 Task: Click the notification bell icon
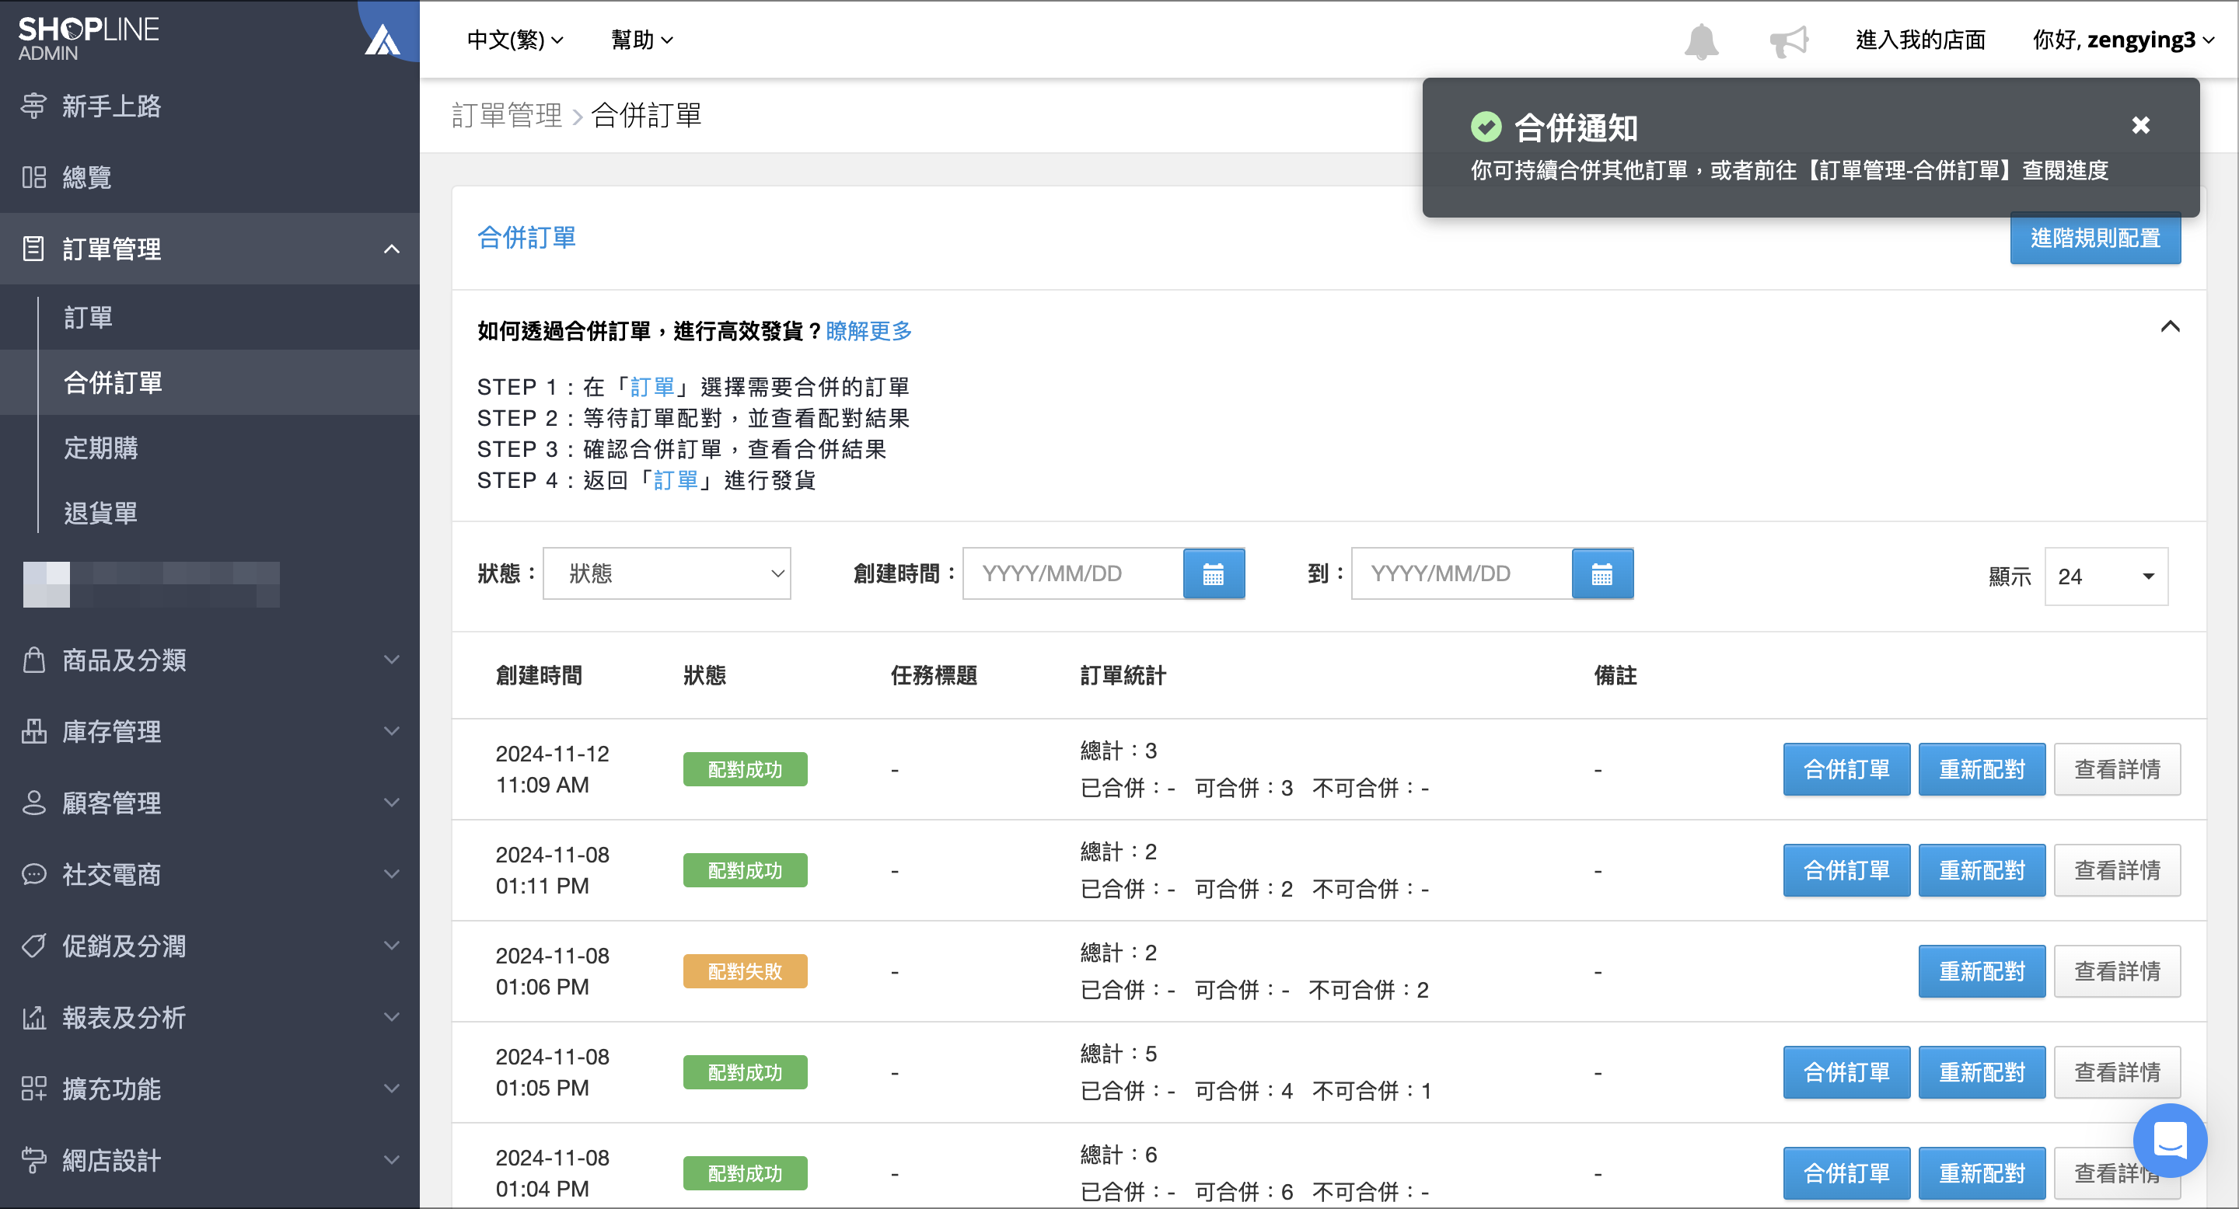coord(1701,41)
